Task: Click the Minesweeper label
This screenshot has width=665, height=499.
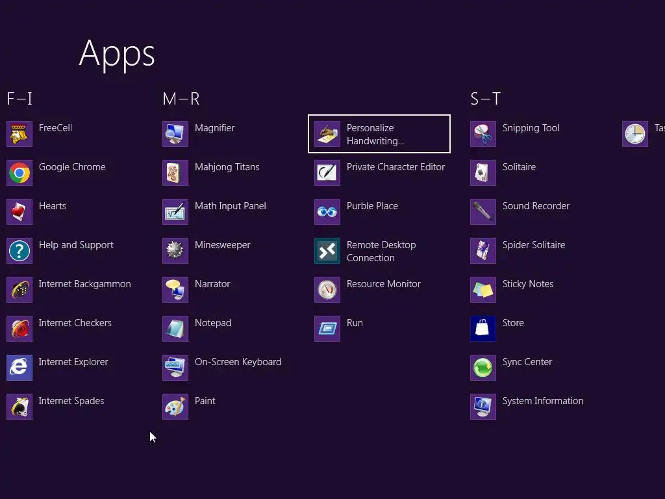Action: pyautogui.click(x=223, y=245)
